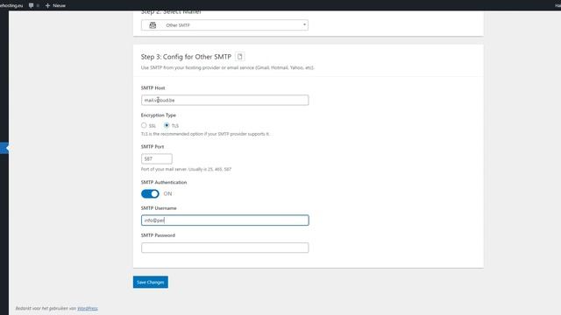Open the Nieuw menu in the admin bar
The width and height of the screenshot is (561, 315).
(x=55, y=5)
